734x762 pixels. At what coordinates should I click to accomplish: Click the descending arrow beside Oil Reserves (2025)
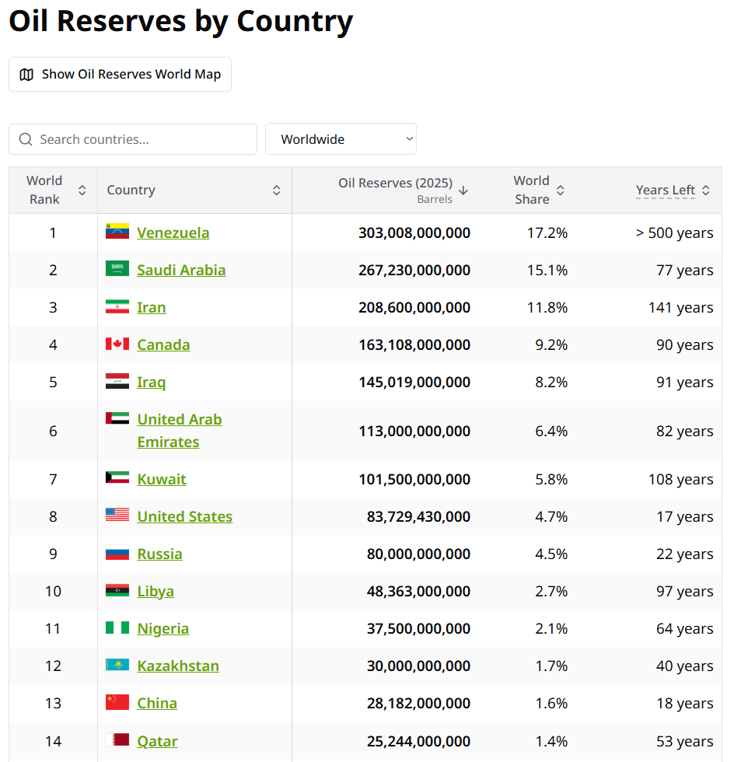point(463,190)
